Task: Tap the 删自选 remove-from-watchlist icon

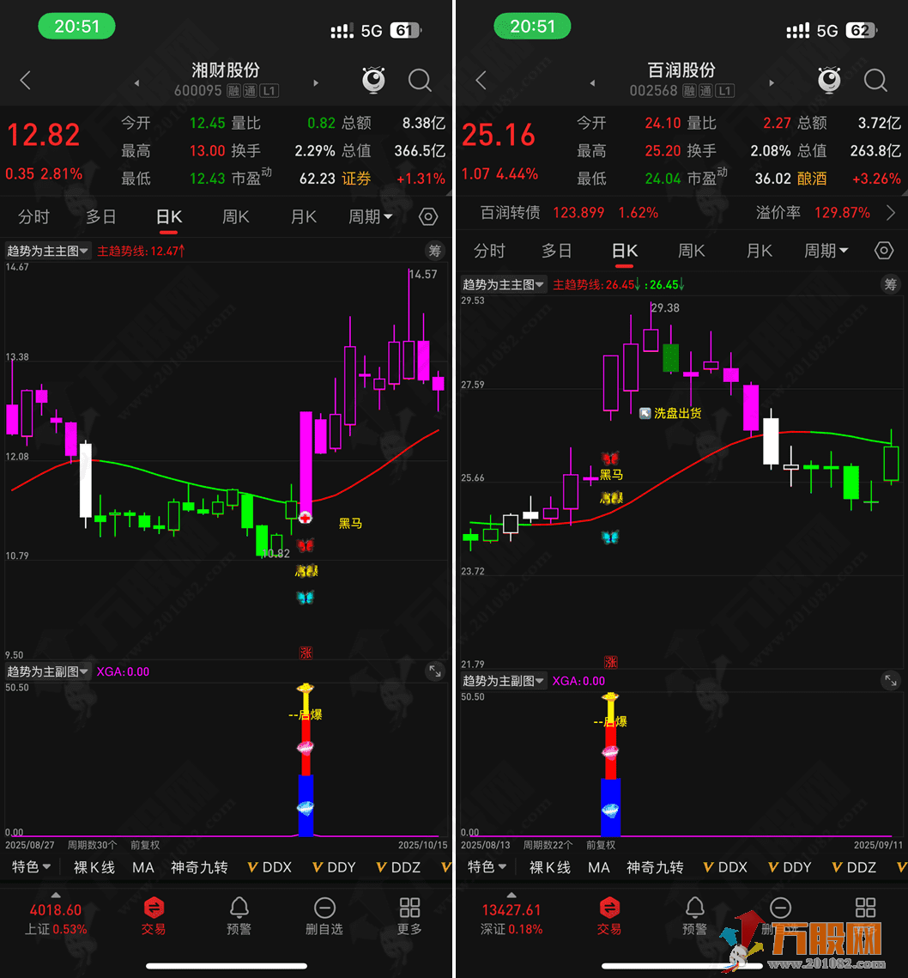Action: (x=324, y=916)
